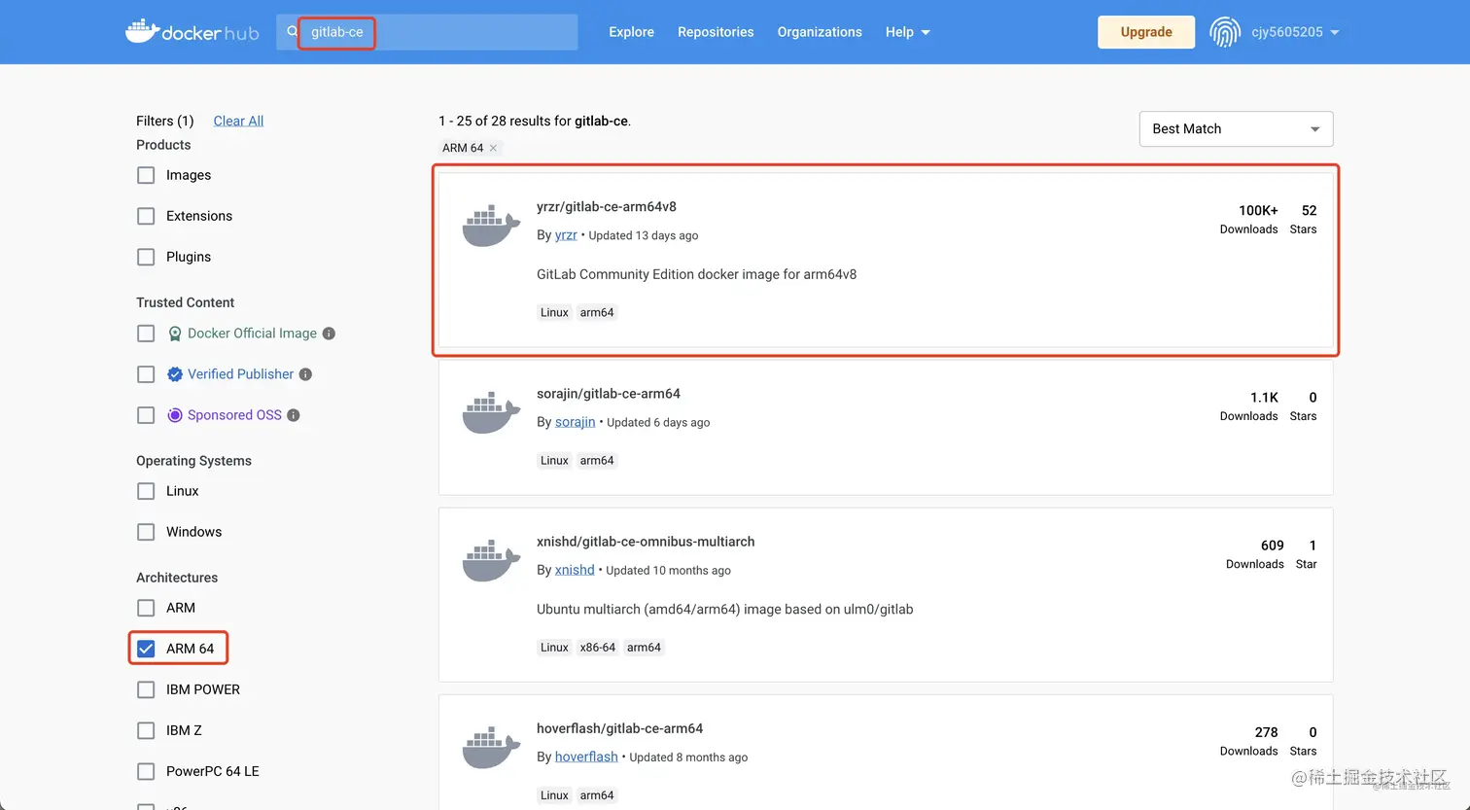The image size is (1470, 810).
Task: Click whale icon of xnishd/gitlab-ce-omnibus-multiarch
Action: [x=491, y=560]
